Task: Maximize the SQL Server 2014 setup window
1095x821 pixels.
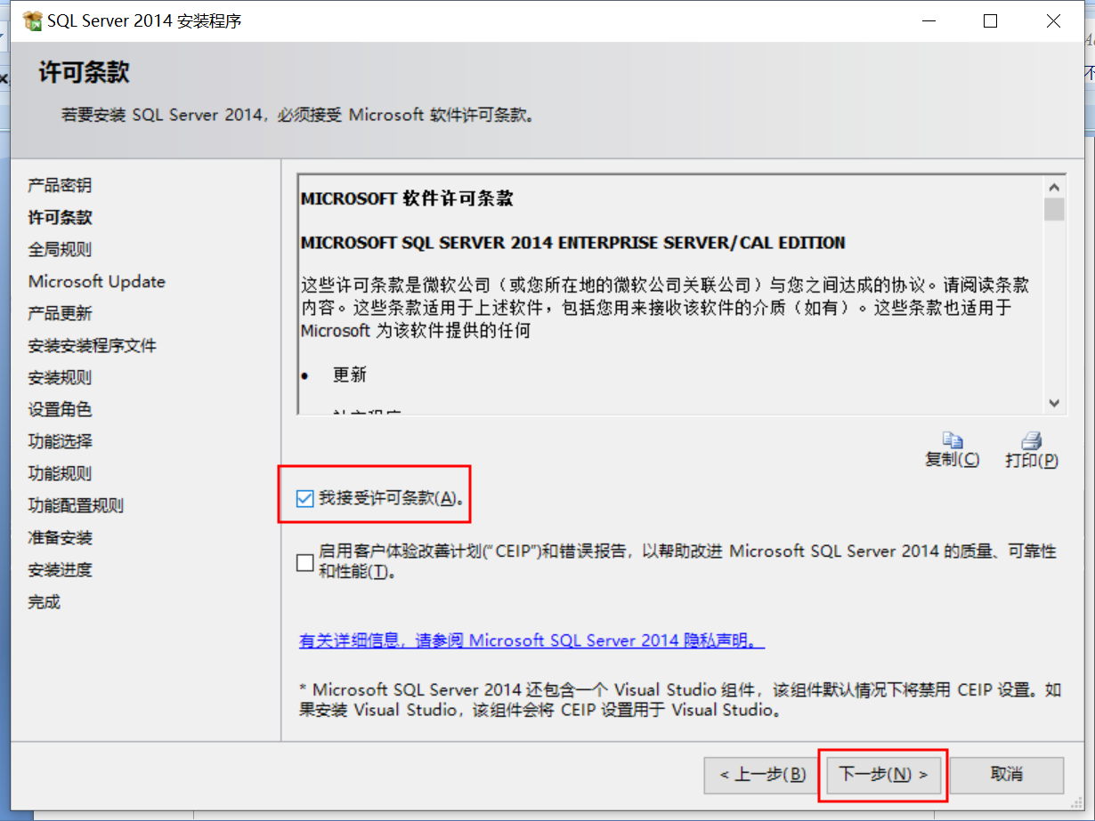Action: click(x=990, y=21)
